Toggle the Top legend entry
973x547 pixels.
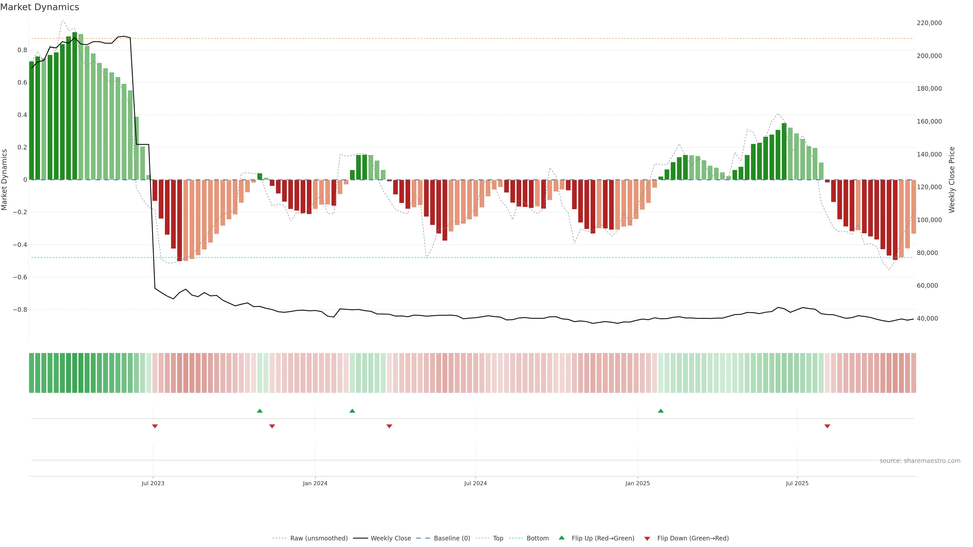(498, 538)
